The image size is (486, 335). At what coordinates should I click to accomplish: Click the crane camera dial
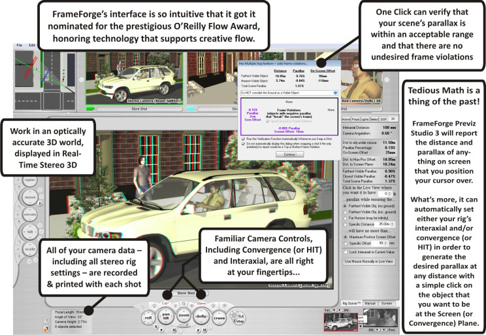[x=219, y=317]
